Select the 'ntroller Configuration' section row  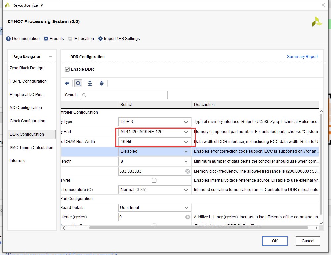pyautogui.click(x=190, y=112)
